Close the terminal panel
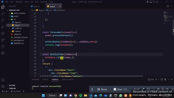 coord(172,79)
